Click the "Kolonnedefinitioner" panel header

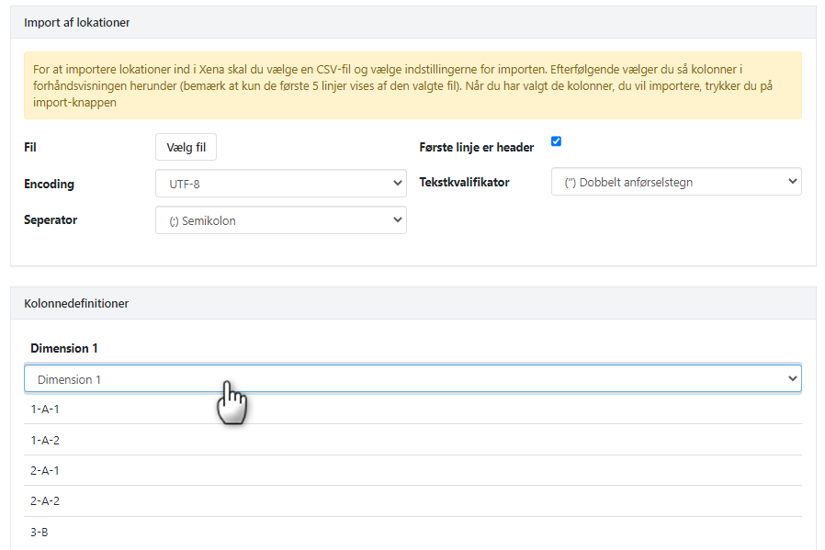click(x=76, y=303)
